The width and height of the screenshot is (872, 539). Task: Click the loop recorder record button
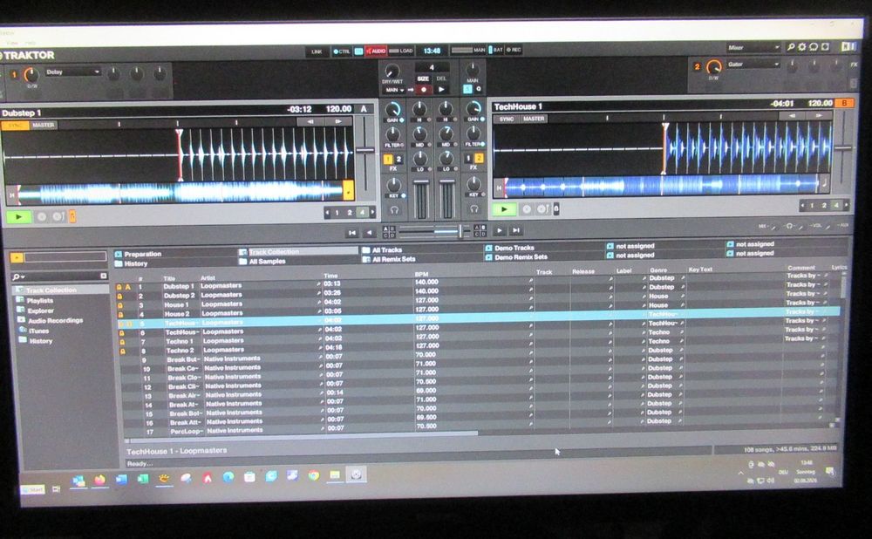pos(424,90)
